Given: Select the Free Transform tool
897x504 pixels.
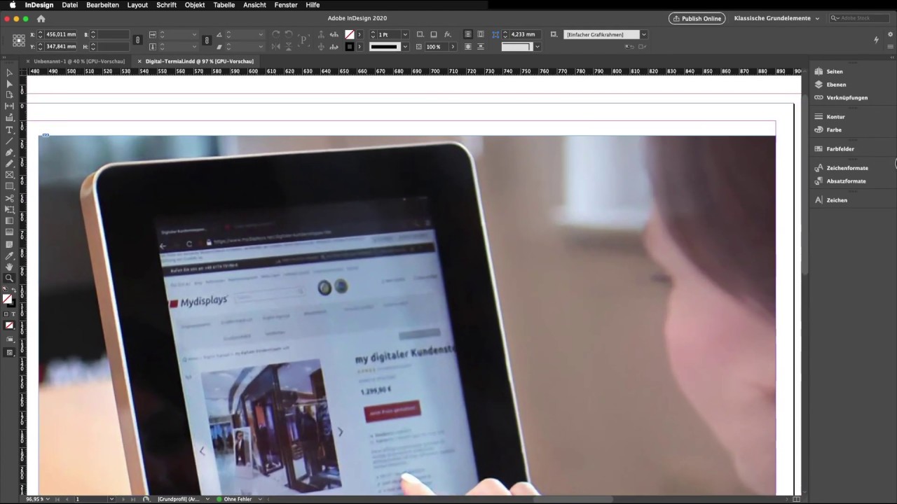Looking at the screenshot, I should point(9,209).
